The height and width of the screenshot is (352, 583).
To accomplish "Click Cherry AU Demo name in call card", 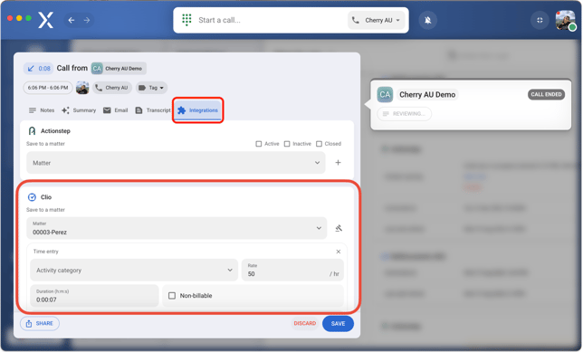I will pos(427,95).
